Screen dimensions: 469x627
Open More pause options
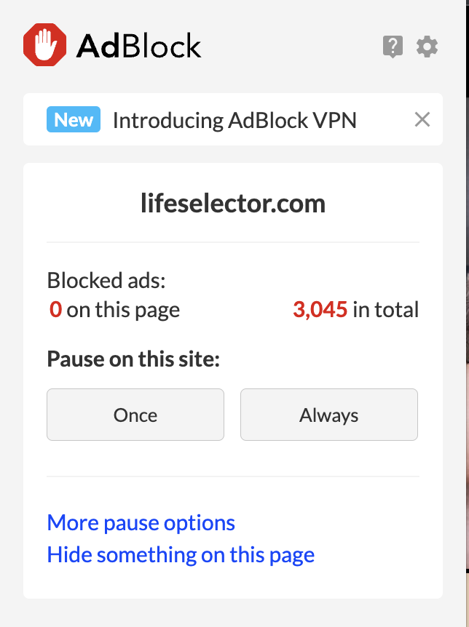141,523
